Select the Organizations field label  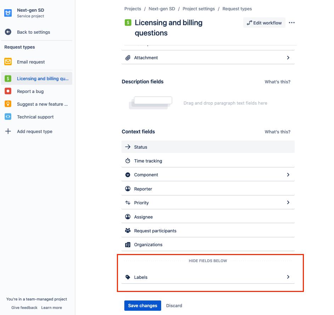pyautogui.click(x=148, y=245)
